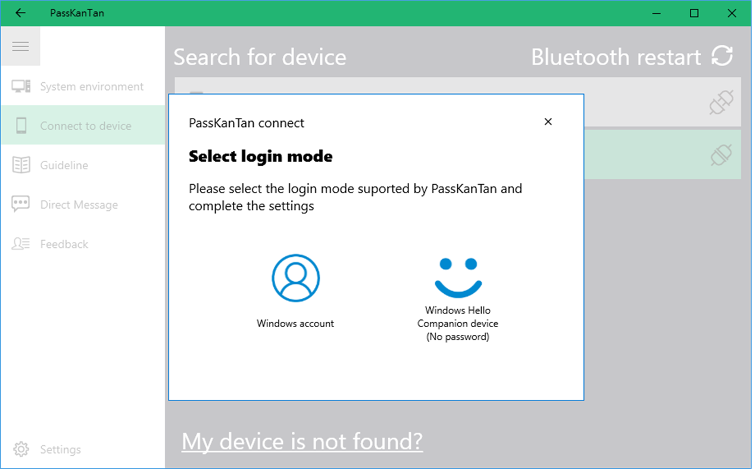Open the Settings gear
The width and height of the screenshot is (752, 469).
pyautogui.click(x=20, y=449)
